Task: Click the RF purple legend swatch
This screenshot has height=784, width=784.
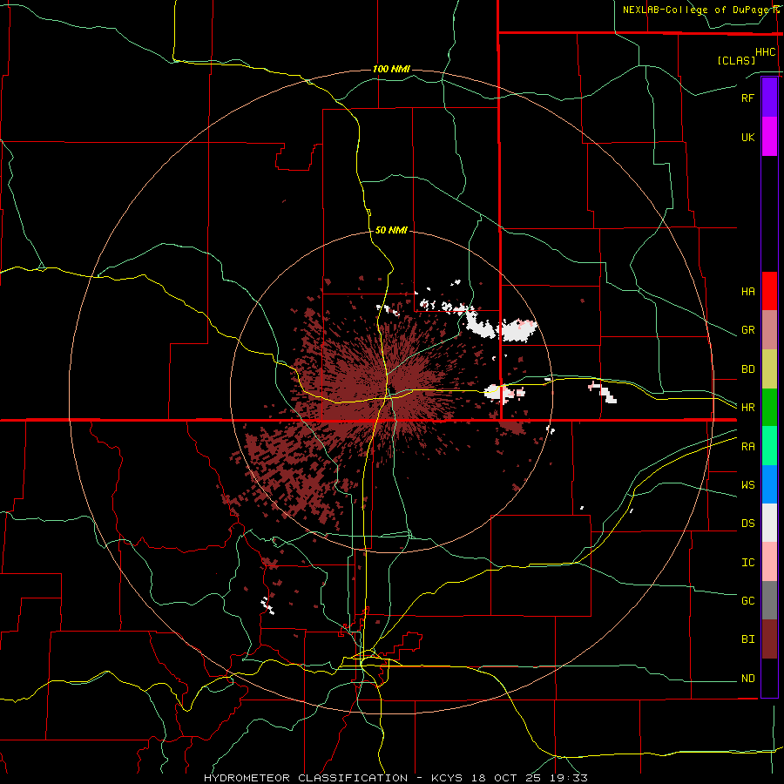Action: click(769, 97)
